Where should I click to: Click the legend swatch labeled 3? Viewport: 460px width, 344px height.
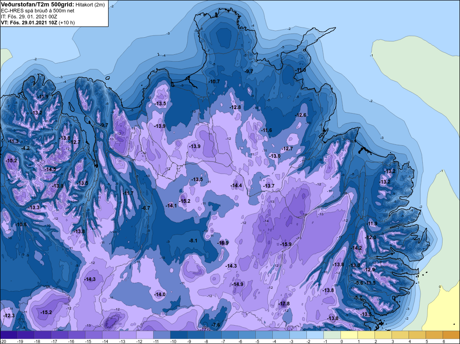(400, 335)
